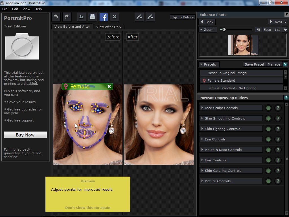Toggle Skin Smoothing Controls green on/off light
289x217 pixels.
click(268, 118)
